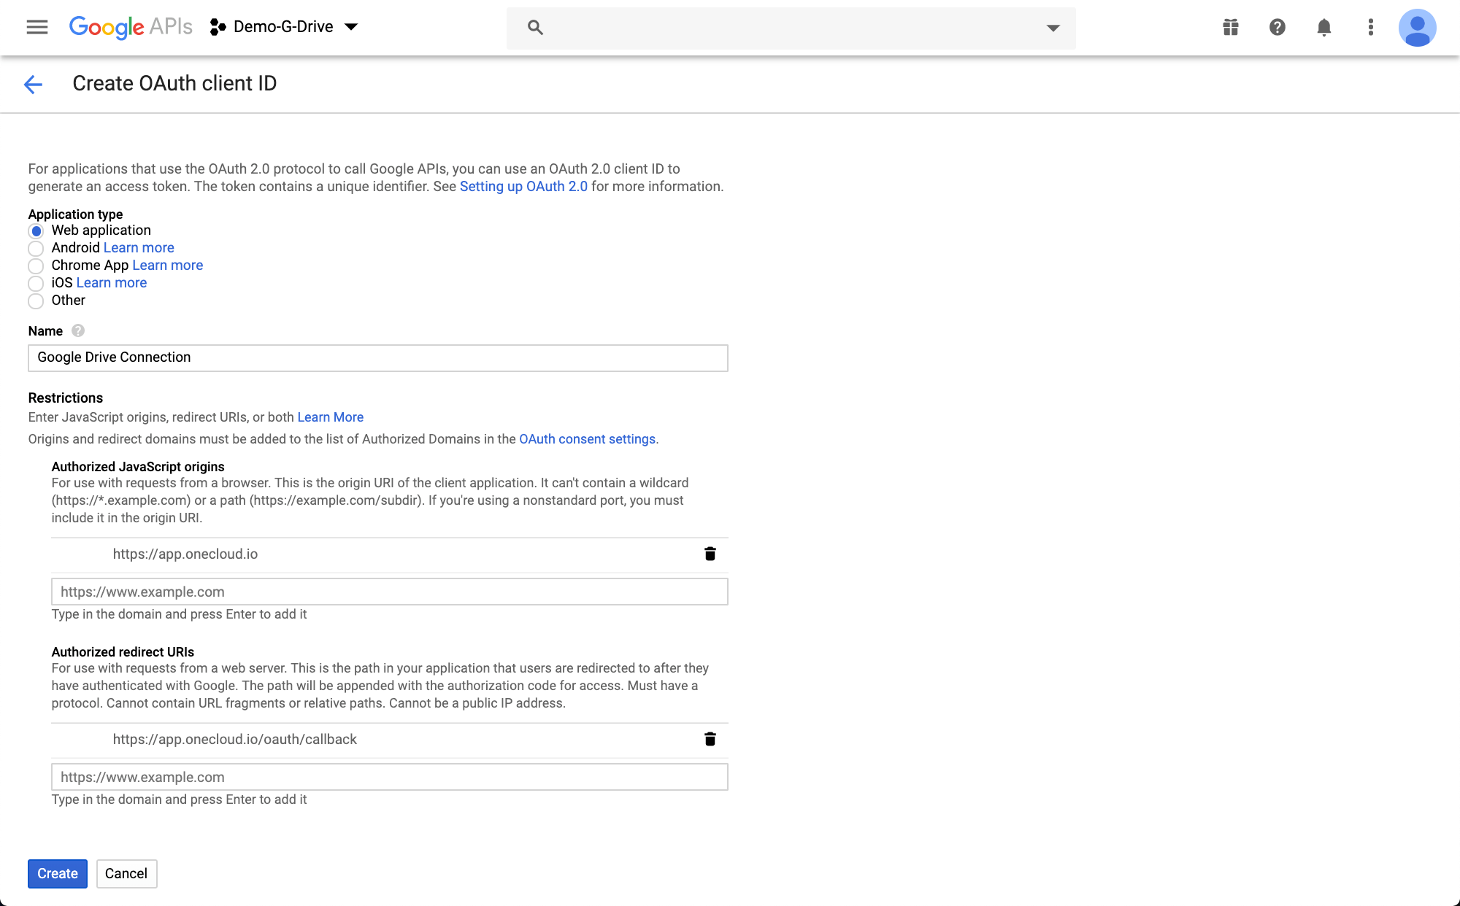Show notifications bell
Image resolution: width=1460 pixels, height=906 pixels.
(x=1323, y=27)
